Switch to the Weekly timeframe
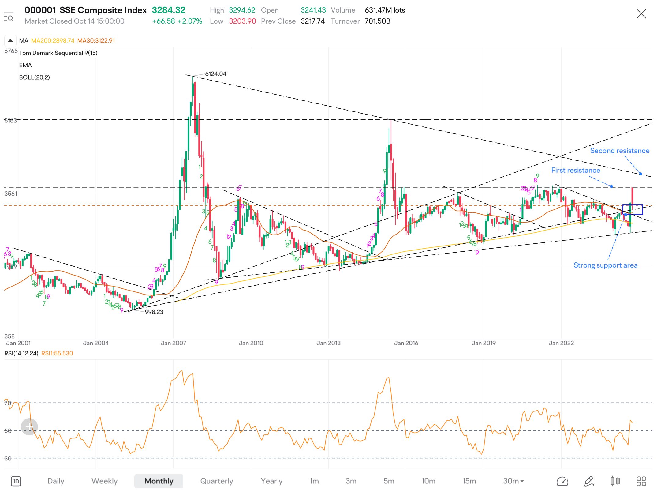 pos(104,481)
